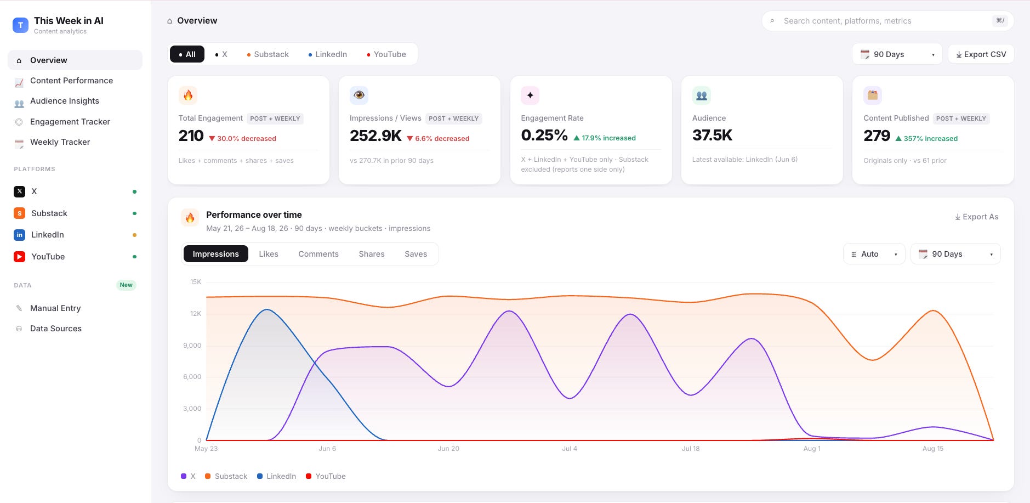Click the Audience Insights people icon
The width and height of the screenshot is (1030, 503).
click(19, 104)
